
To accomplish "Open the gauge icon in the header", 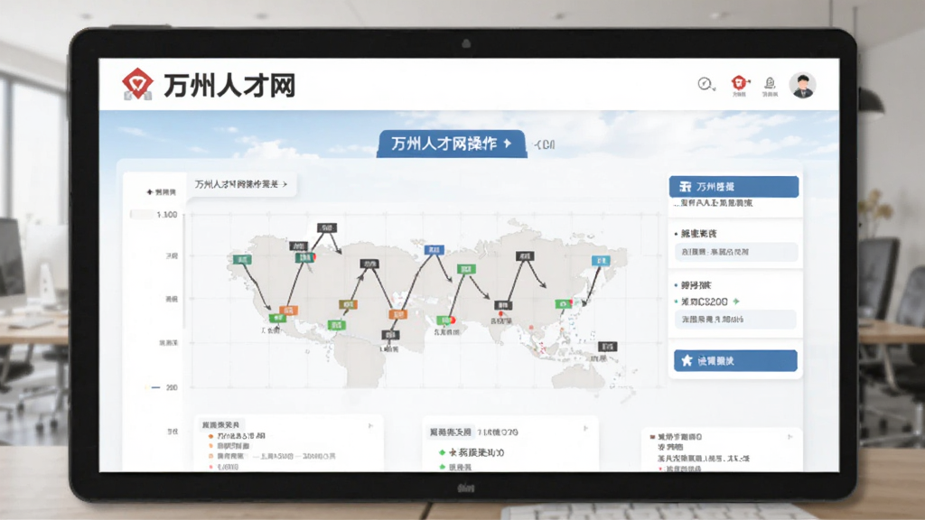I will point(705,84).
